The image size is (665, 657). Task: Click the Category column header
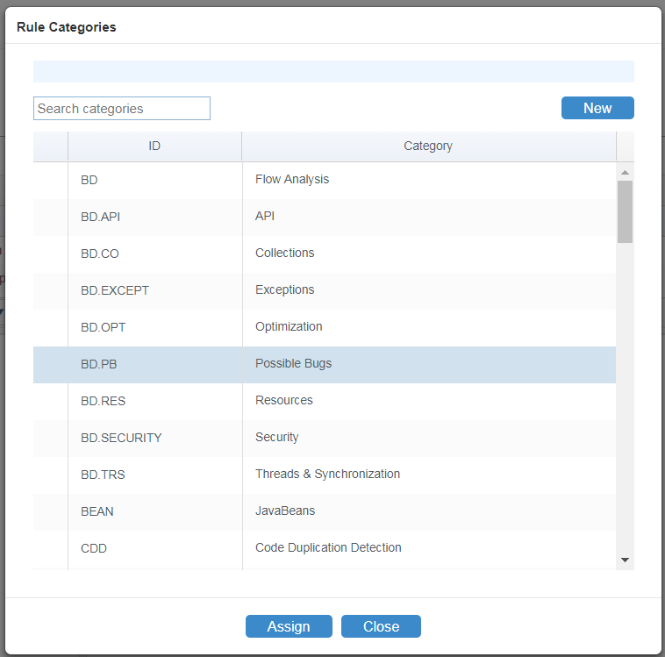(429, 146)
